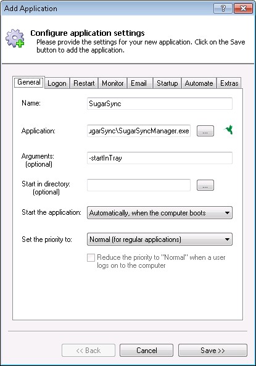Screen dimensions: 256x366
Task: Click the Application path field
Action: (139, 131)
